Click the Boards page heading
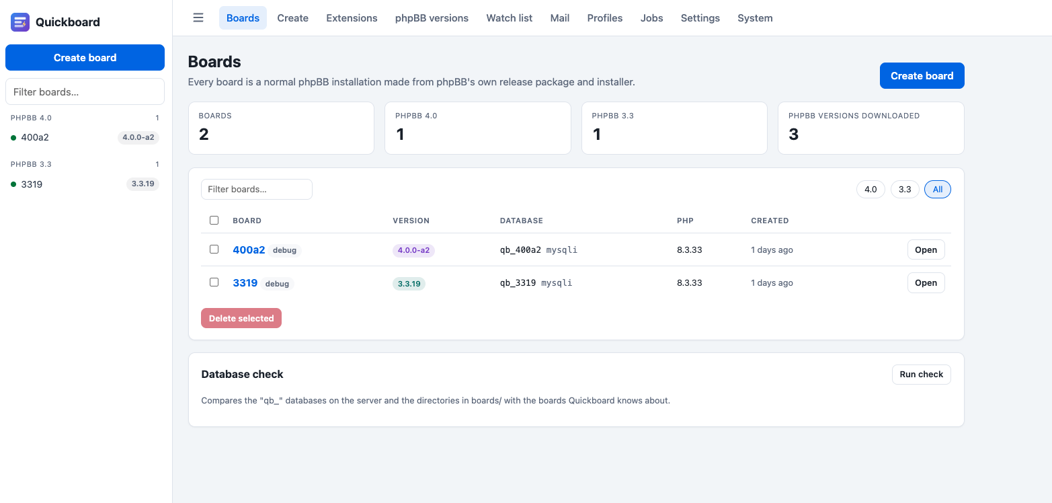 pyautogui.click(x=214, y=62)
